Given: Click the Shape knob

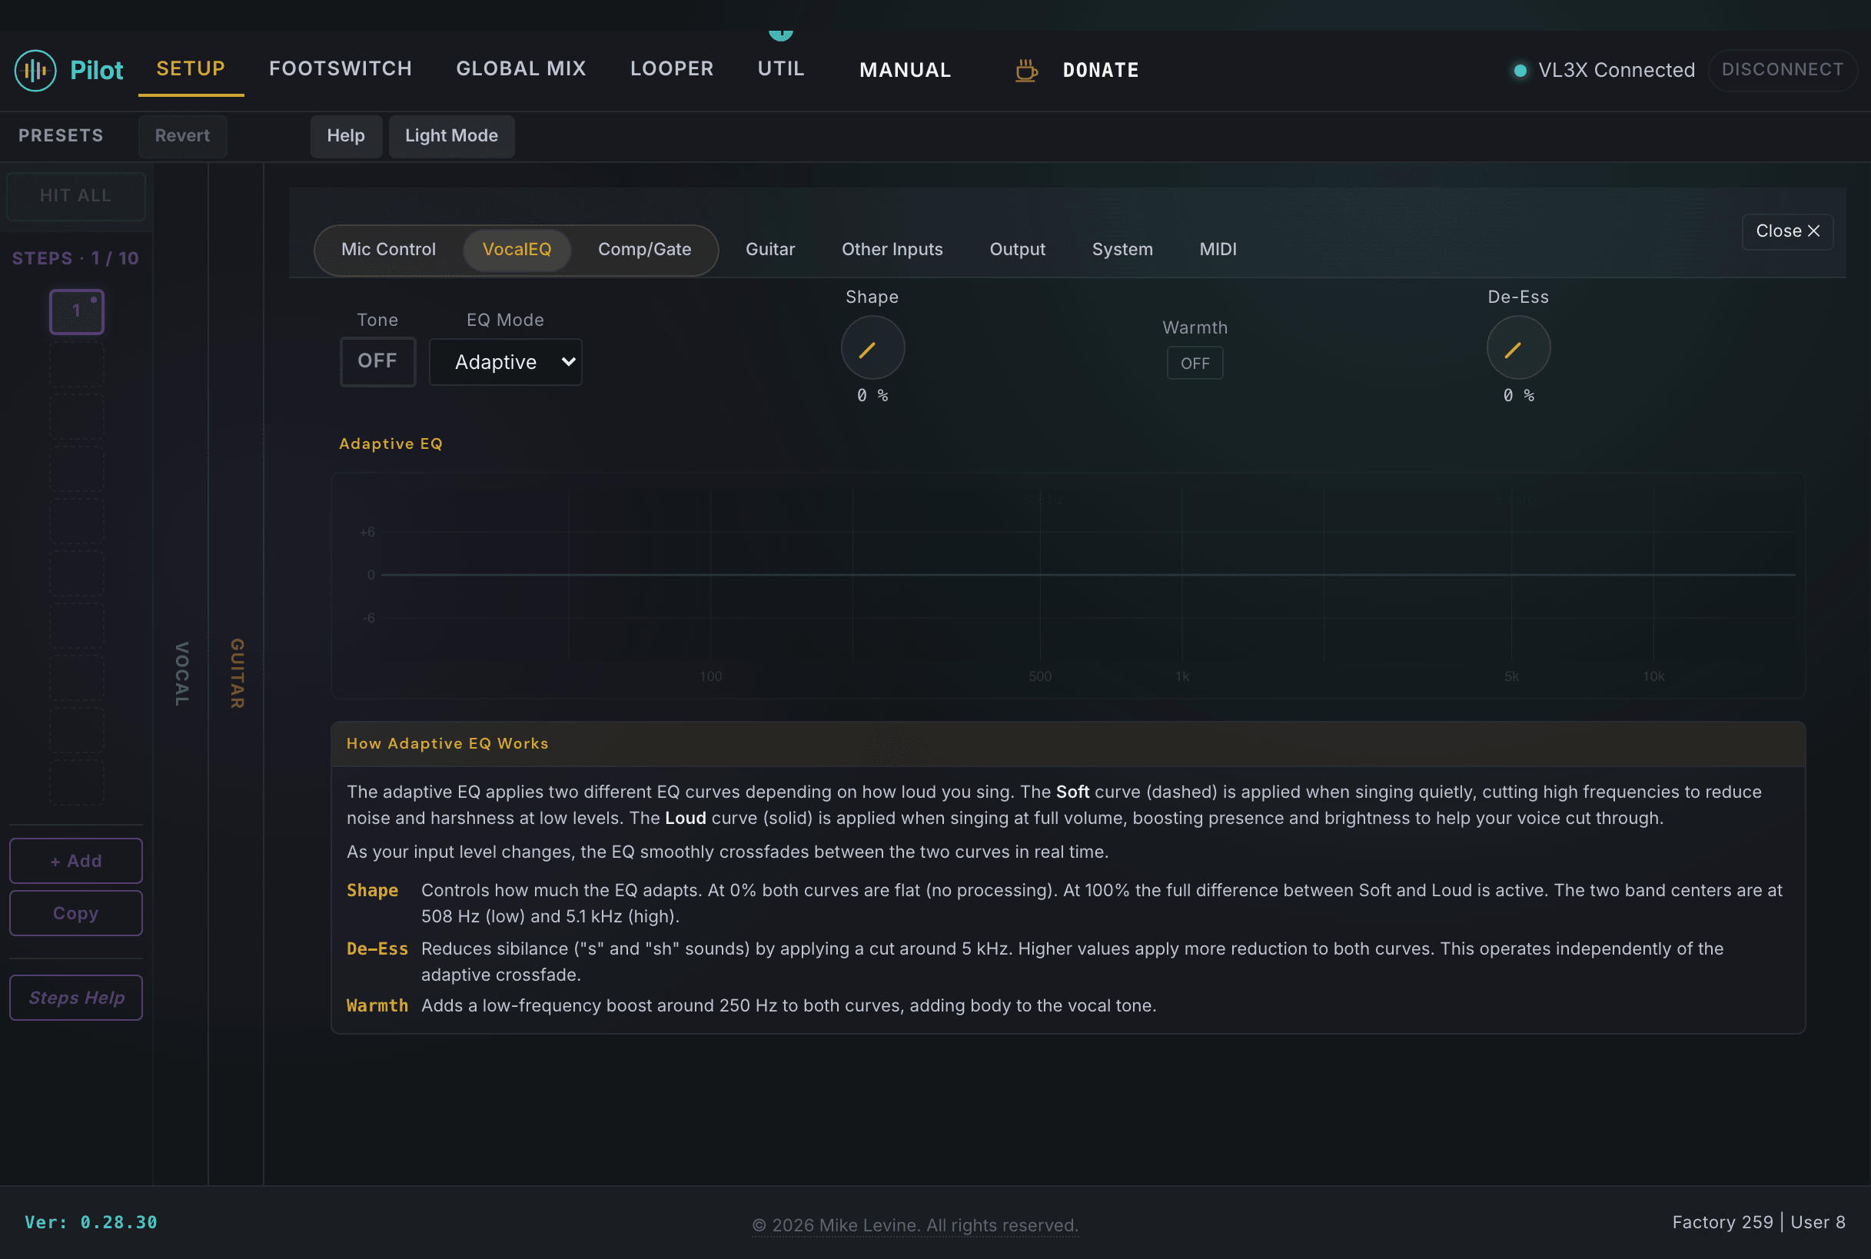Looking at the screenshot, I should click(x=872, y=347).
